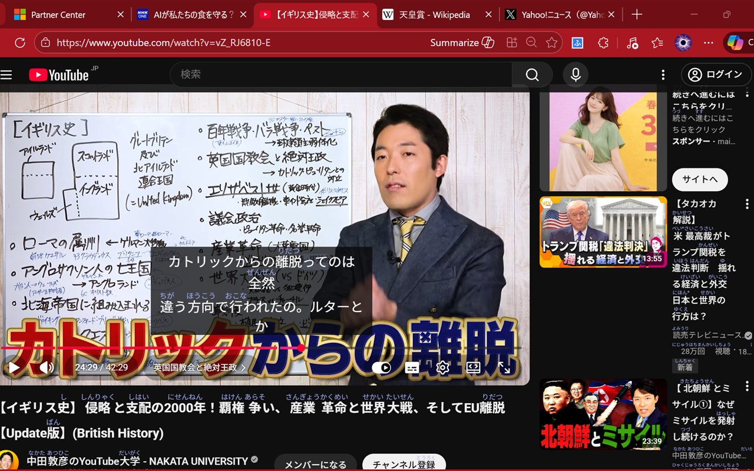This screenshot has height=471, width=754.
Task: Expand chapter 英国国教会と絶対王政
Action: coord(200,367)
